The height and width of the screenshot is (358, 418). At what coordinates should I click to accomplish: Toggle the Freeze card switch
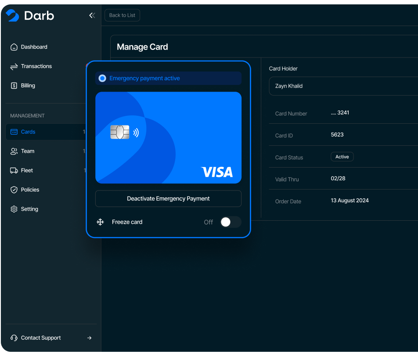click(x=231, y=222)
